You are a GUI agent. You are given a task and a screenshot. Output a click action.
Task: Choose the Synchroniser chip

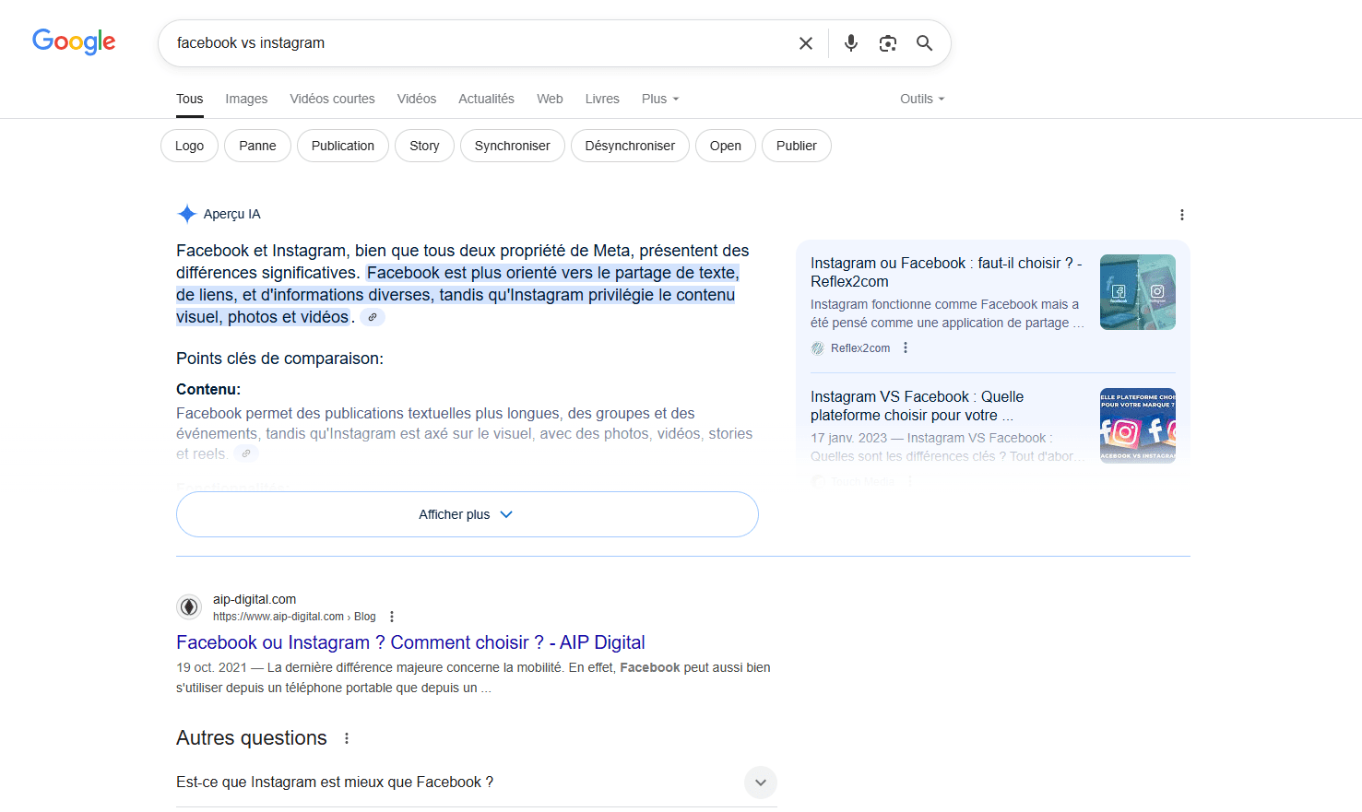513,146
